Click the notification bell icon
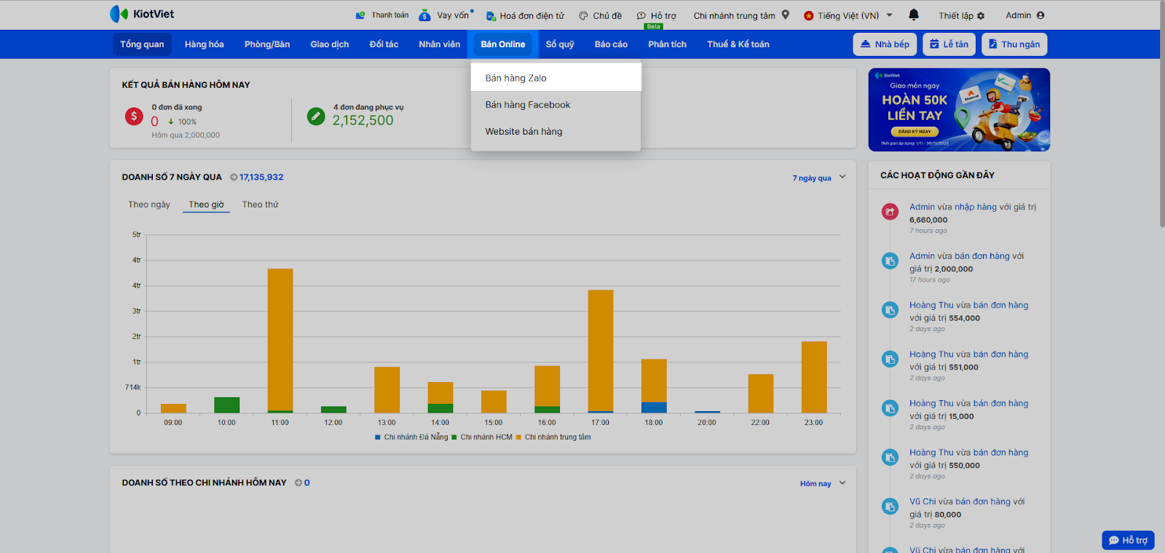This screenshot has height=553, width=1165. tap(914, 15)
